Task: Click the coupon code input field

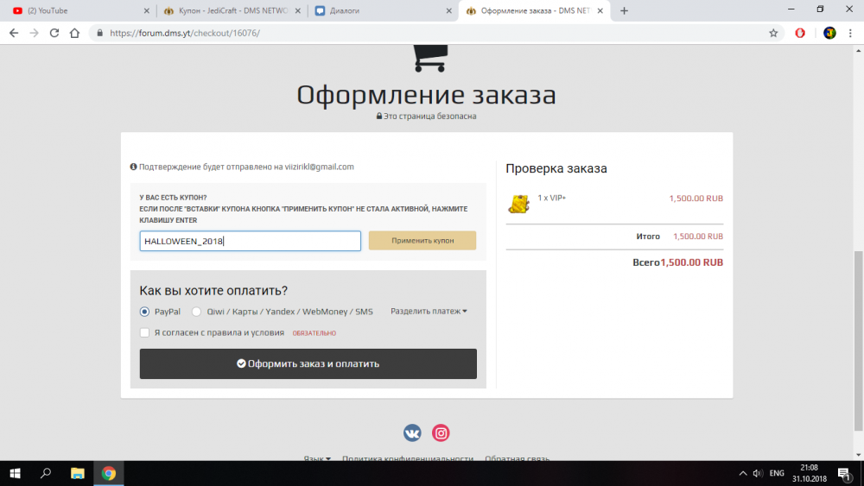Action: [251, 241]
